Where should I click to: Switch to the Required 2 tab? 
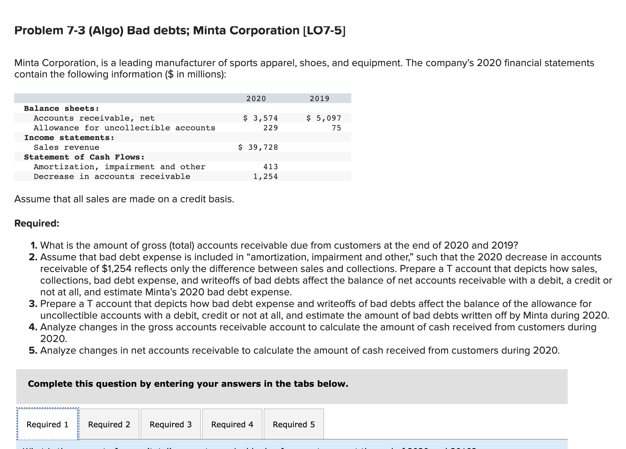pyautogui.click(x=110, y=424)
